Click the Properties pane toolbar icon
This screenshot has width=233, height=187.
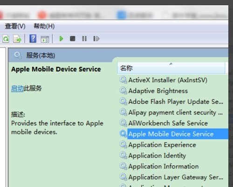[45, 39]
